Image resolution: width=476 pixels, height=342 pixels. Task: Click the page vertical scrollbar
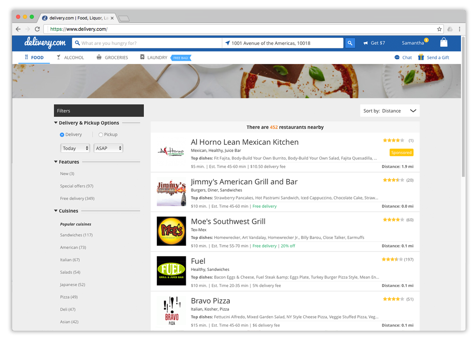point(463,106)
